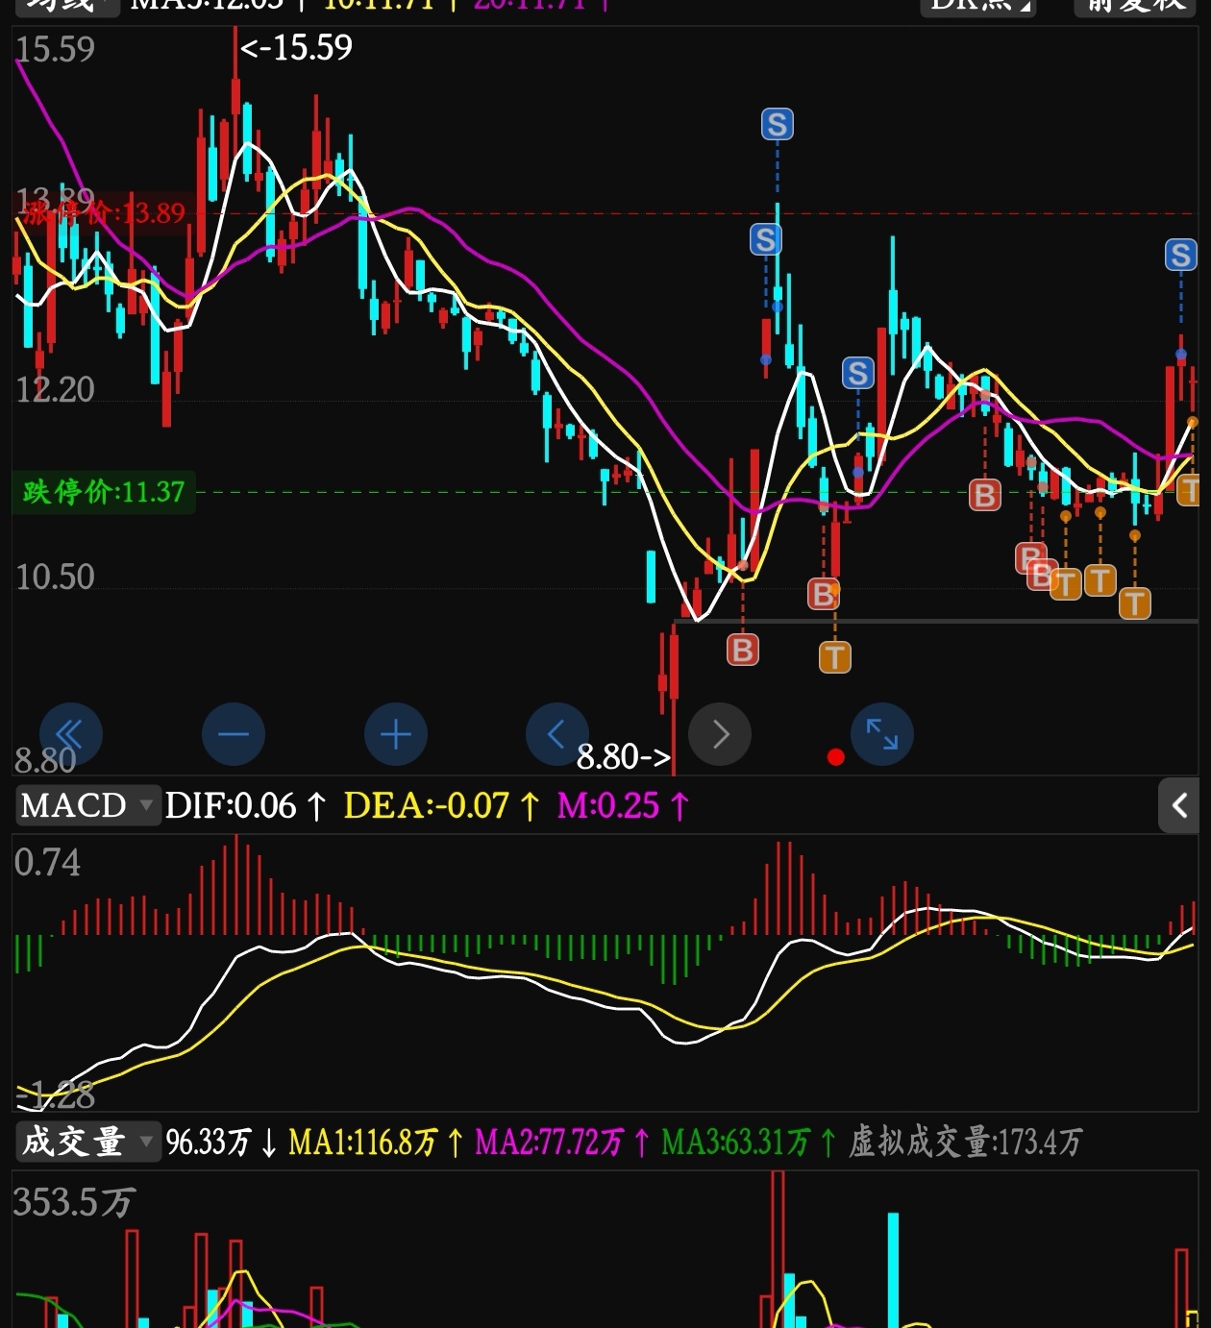Tap the double-left fast rewind chart button
Viewport: 1211px width, 1328px height.
coord(70,735)
